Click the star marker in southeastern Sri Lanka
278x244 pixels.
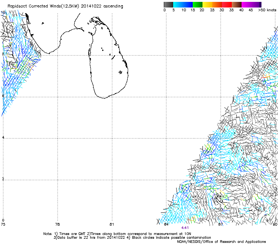[120, 72]
